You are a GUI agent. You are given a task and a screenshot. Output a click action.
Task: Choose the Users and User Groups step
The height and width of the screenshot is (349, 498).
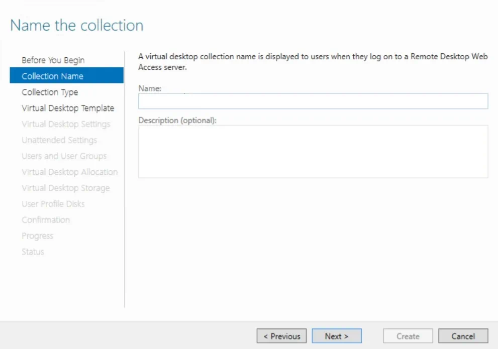tap(64, 156)
